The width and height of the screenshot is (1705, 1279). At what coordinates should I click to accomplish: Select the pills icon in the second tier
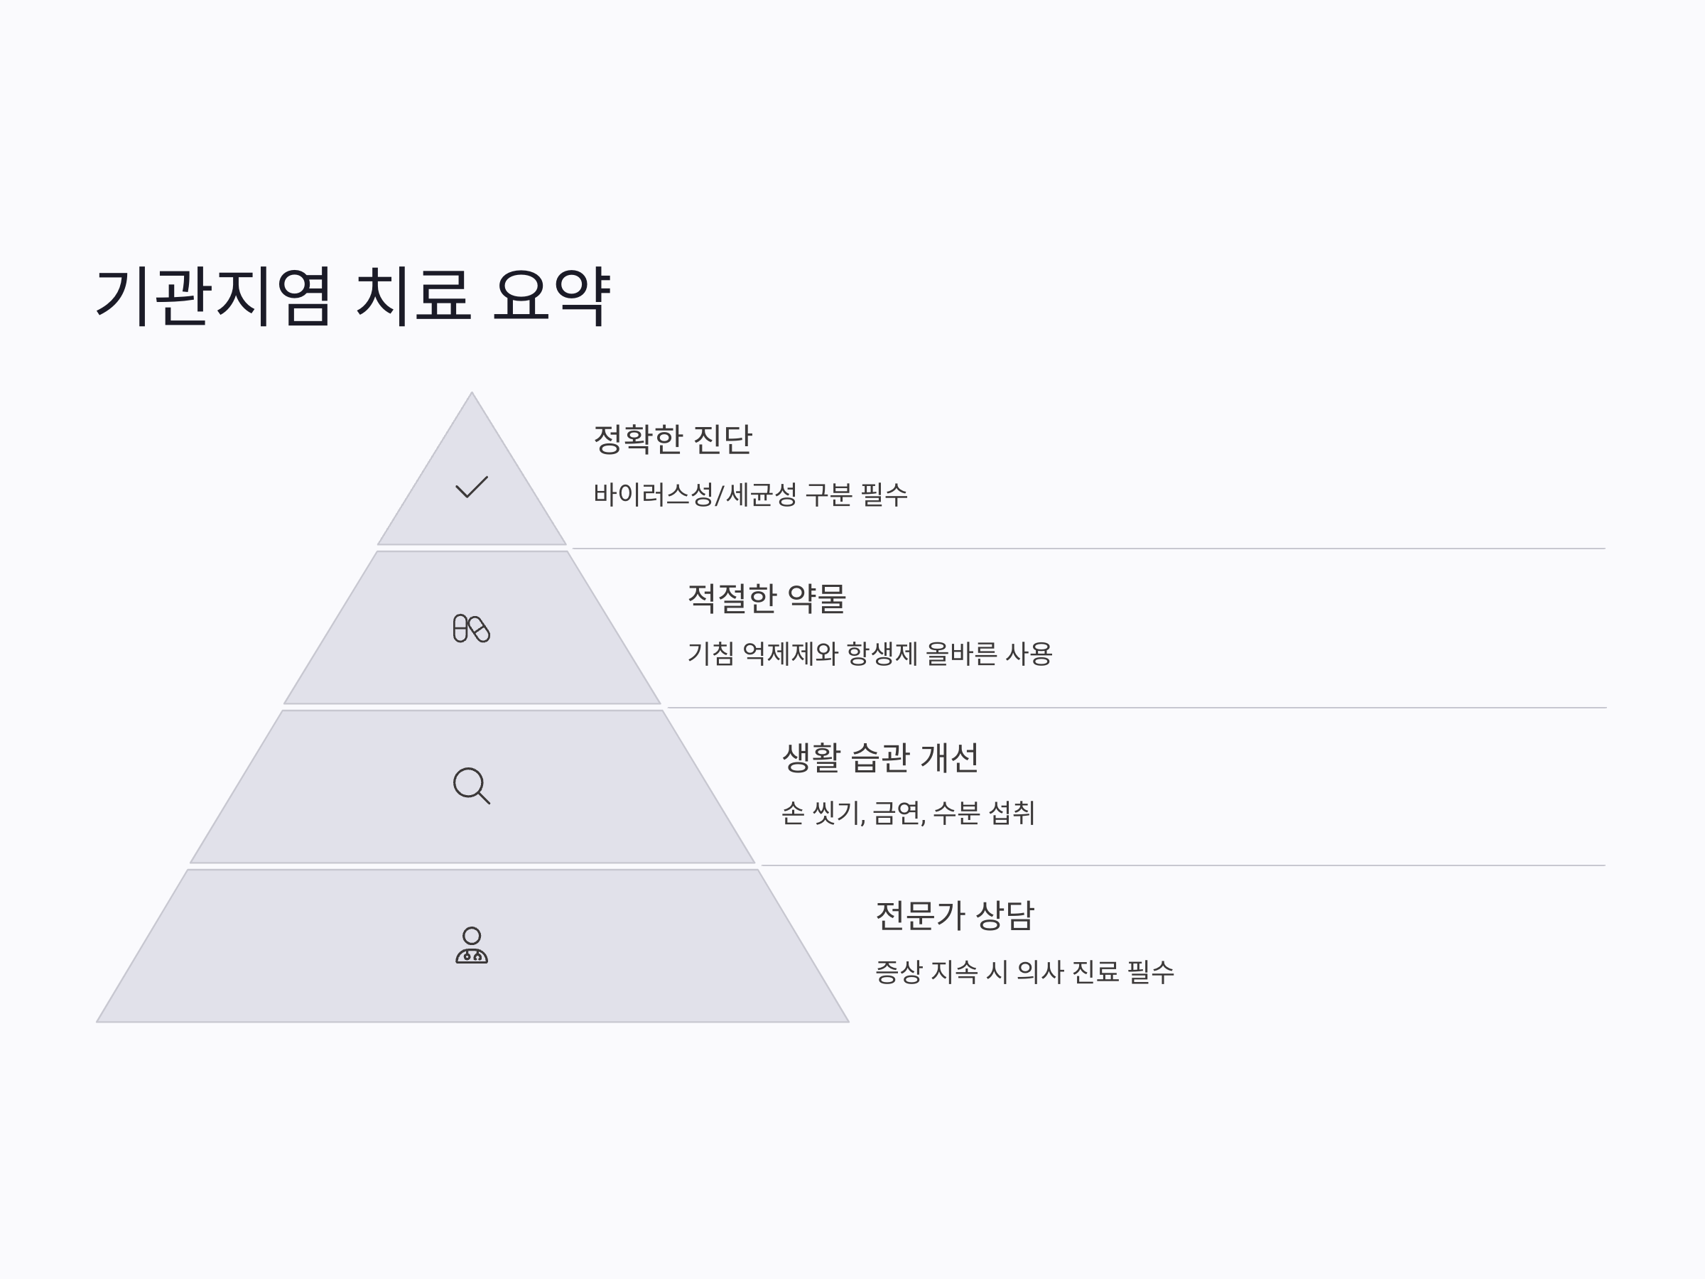472,628
